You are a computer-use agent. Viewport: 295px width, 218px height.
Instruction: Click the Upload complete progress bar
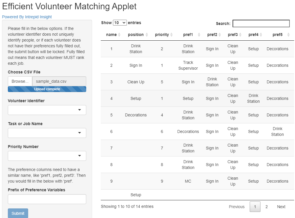point(47,89)
